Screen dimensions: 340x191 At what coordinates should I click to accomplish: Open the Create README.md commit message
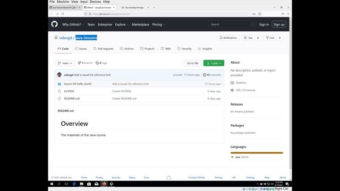(x=124, y=99)
